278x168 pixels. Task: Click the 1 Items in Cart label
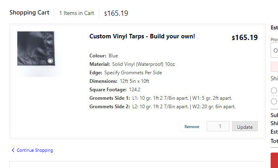(77, 13)
